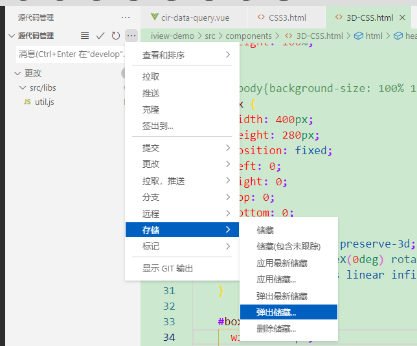The height and width of the screenshot is (346, 417).
Task: Select 删除储藏... option
Action: tap(289, 329)
